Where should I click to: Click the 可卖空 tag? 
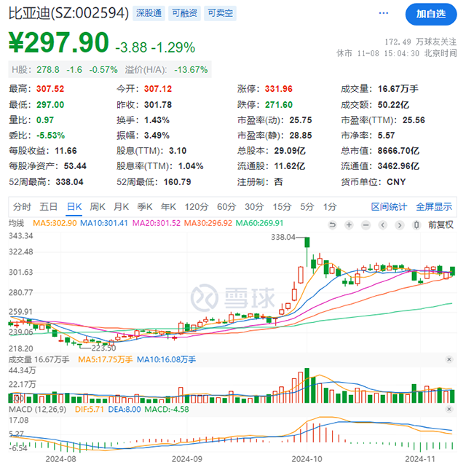[x=220, y=13]
